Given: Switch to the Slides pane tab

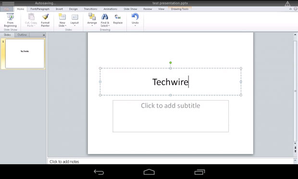Looking at the screenshot, I should [x=7, y=35].
